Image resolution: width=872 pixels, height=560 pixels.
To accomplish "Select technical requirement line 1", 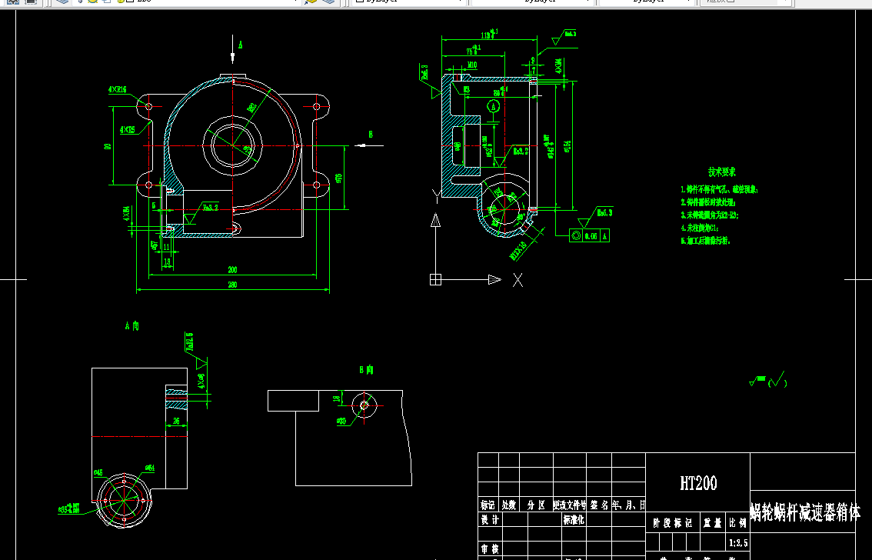I will (720, 190).
